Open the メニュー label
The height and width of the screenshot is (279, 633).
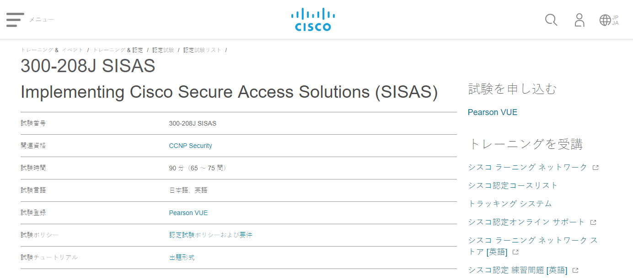coord(42,20)
